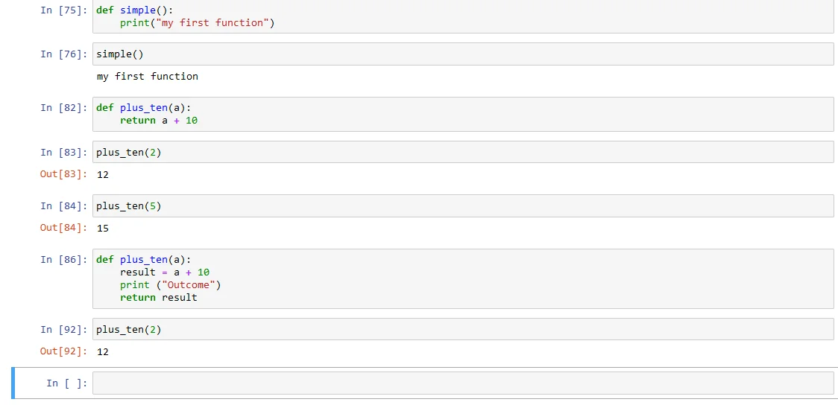
Task: Click the In [82] prompt label
Action: click(x=63, y=108)
